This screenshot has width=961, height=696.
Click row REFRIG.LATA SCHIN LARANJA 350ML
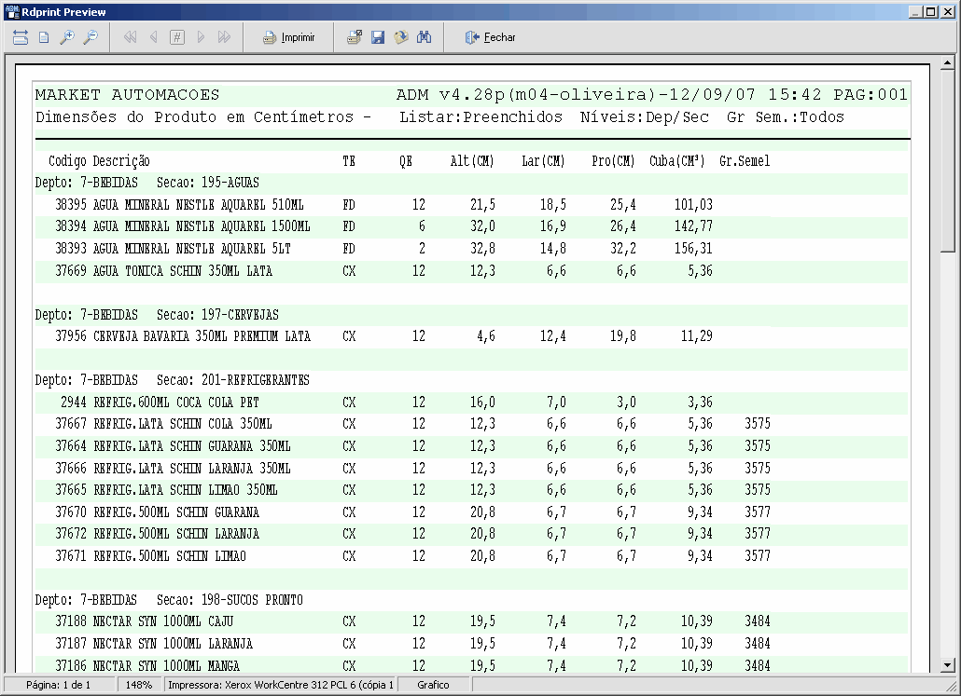coord(471,469)
